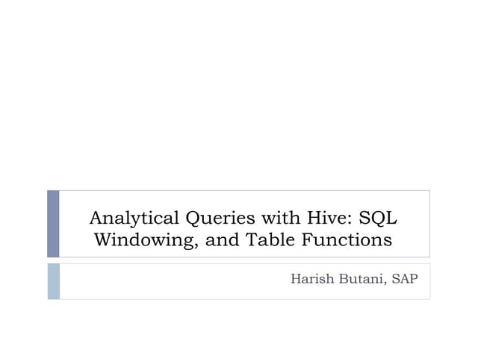Click the dark blue accent block beside the title
This screenshot has height=358, width=478.
point(53,224)
